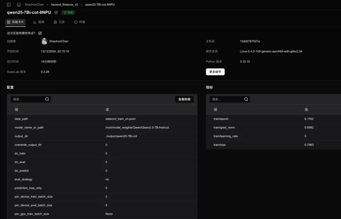Open the 日志 logs tab
The width and height of the screenshot is (341, 219).
coord(59,22)
